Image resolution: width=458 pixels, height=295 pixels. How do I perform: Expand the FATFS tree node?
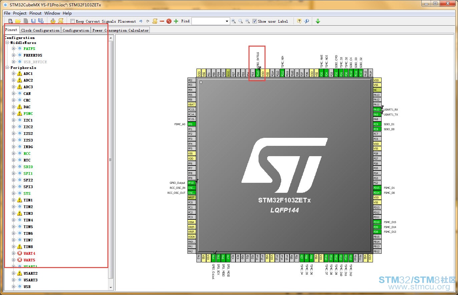tap(14, 49)
